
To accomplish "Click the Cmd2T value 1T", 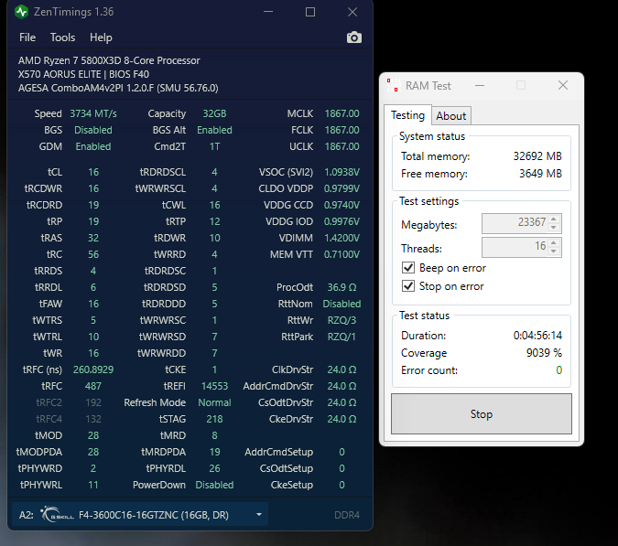I will [x=214, y=146].
